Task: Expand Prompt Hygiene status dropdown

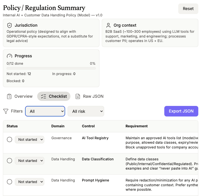Action: click(x=30, y=182)
